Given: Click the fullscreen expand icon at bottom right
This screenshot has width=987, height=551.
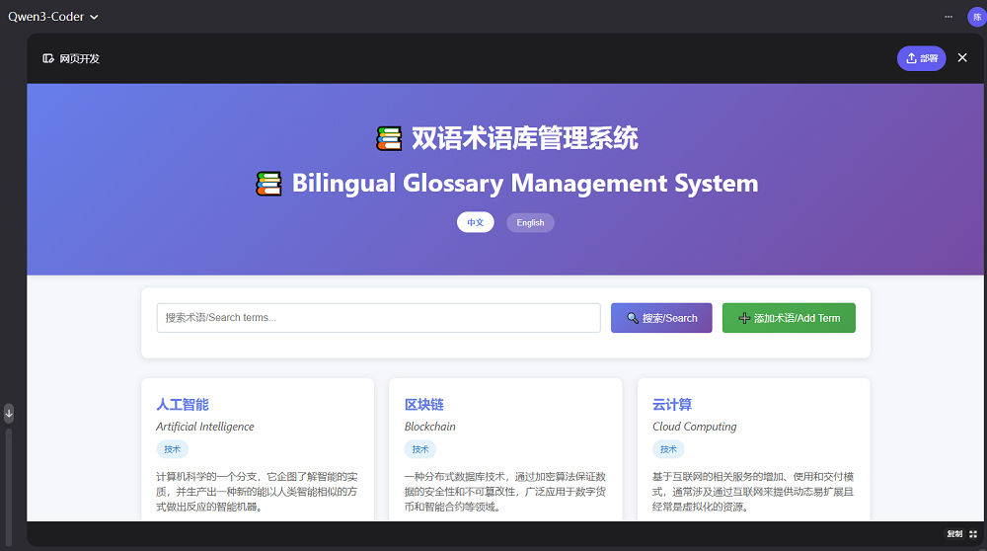Looking at the screenshot, I should coord(973,534).
